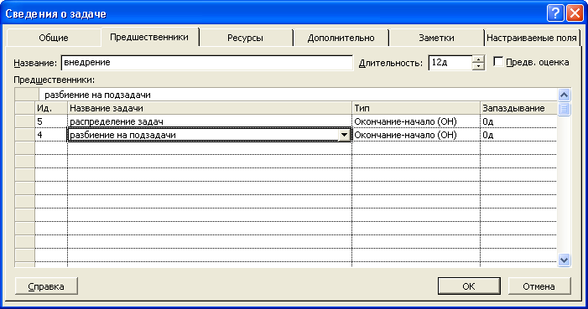Click scrollbar down arrow in predecessors table
588x309 pixels.
pos(564,260)
